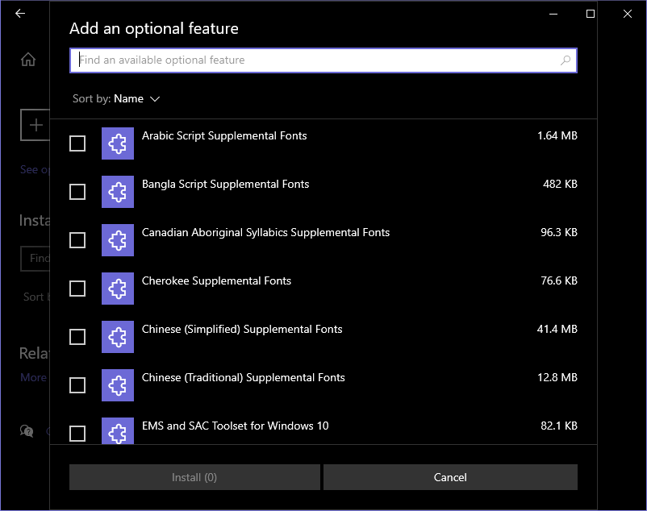Click the Arabic Script Supplemental Fonts puzzle icon

click(118, 143)
